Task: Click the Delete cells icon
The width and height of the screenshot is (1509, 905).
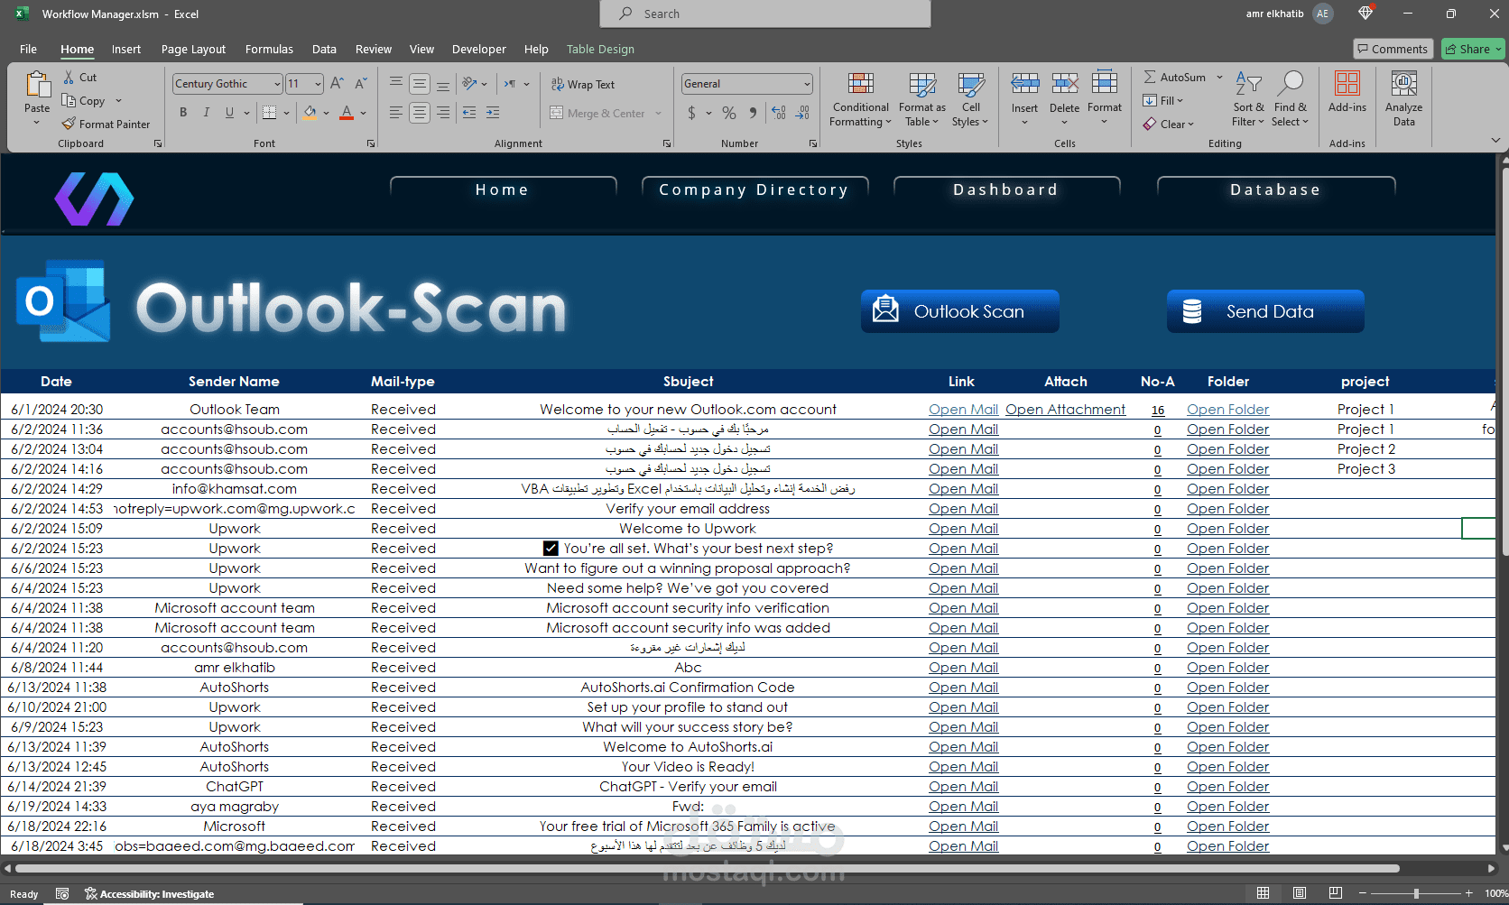Action: point(1065,85)
